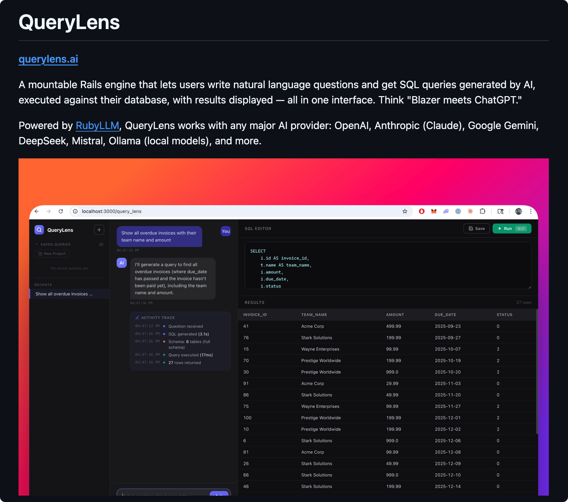The image size is (568, 502).
Task: Click the SAVED QUERIES section label
Action: point(56,245)
